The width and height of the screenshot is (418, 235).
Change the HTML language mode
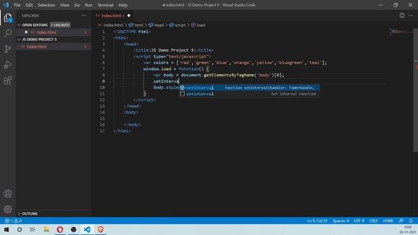(388, 221)
